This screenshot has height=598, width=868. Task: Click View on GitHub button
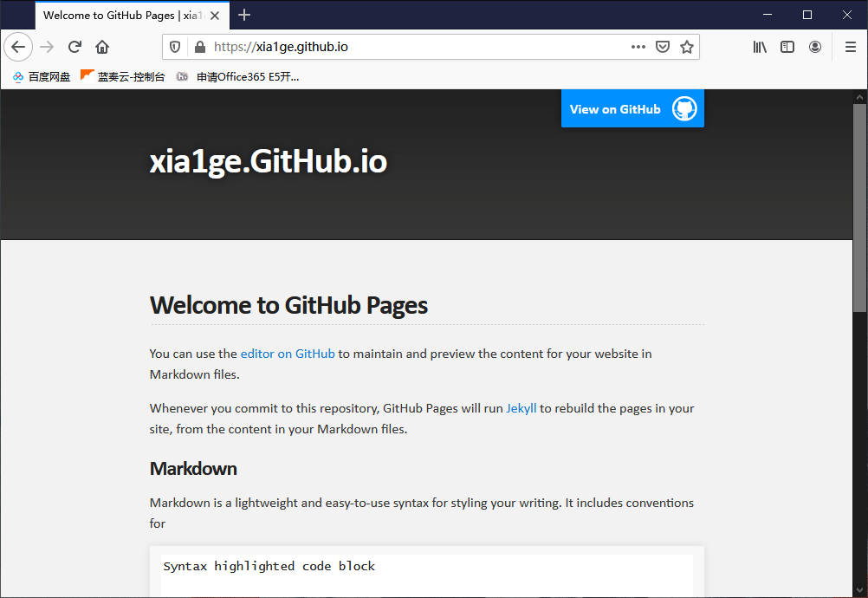click(632, 108)
